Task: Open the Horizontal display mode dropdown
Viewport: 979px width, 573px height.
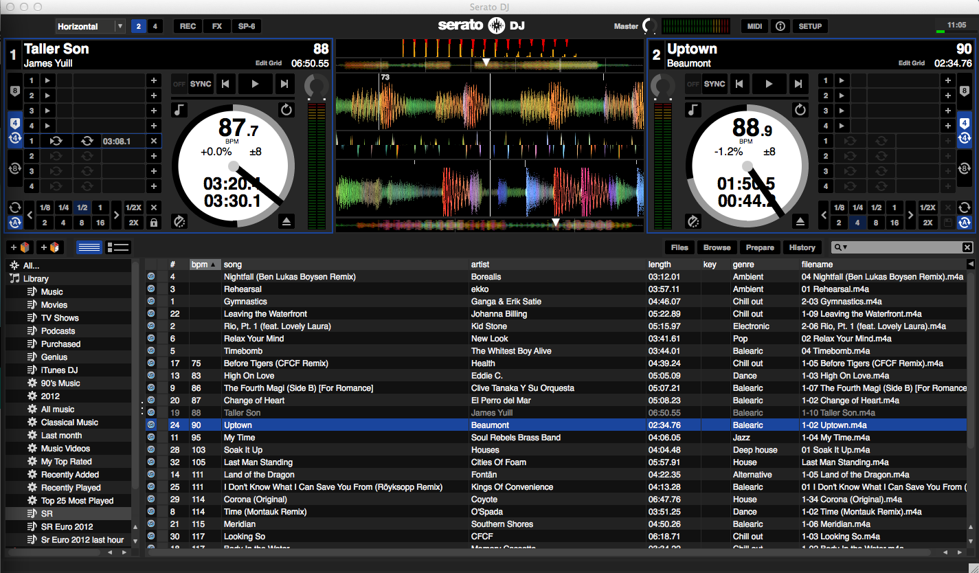Action: pyautogui.click(x=91, y=26)
